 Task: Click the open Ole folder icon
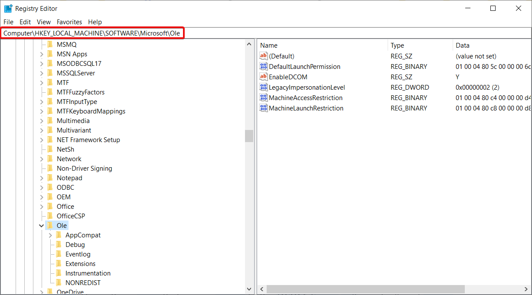50,225
